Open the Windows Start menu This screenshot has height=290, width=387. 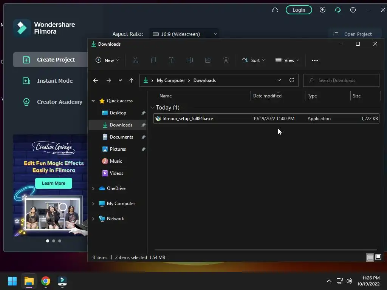(x=12, y=281)
